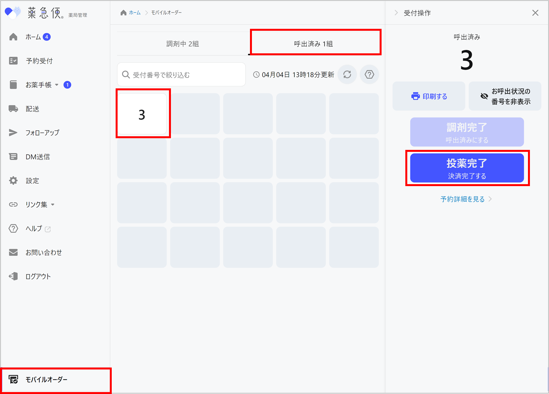The height and width of the screenshot is (394, 549).
Task: Click the refresh icon beside update time
Action: click(x=347, y=74)
